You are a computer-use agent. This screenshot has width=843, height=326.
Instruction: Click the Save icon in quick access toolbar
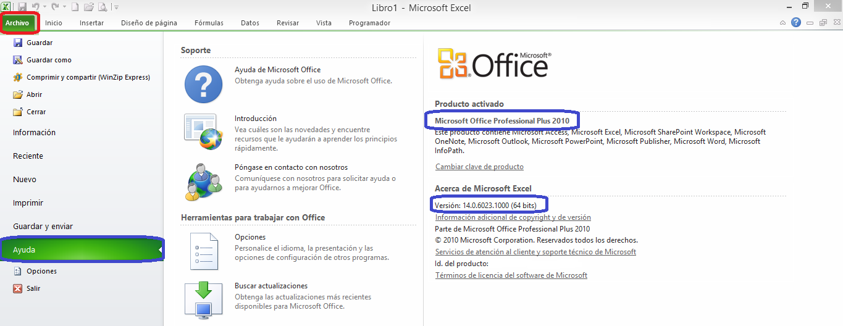click(22, 7)
